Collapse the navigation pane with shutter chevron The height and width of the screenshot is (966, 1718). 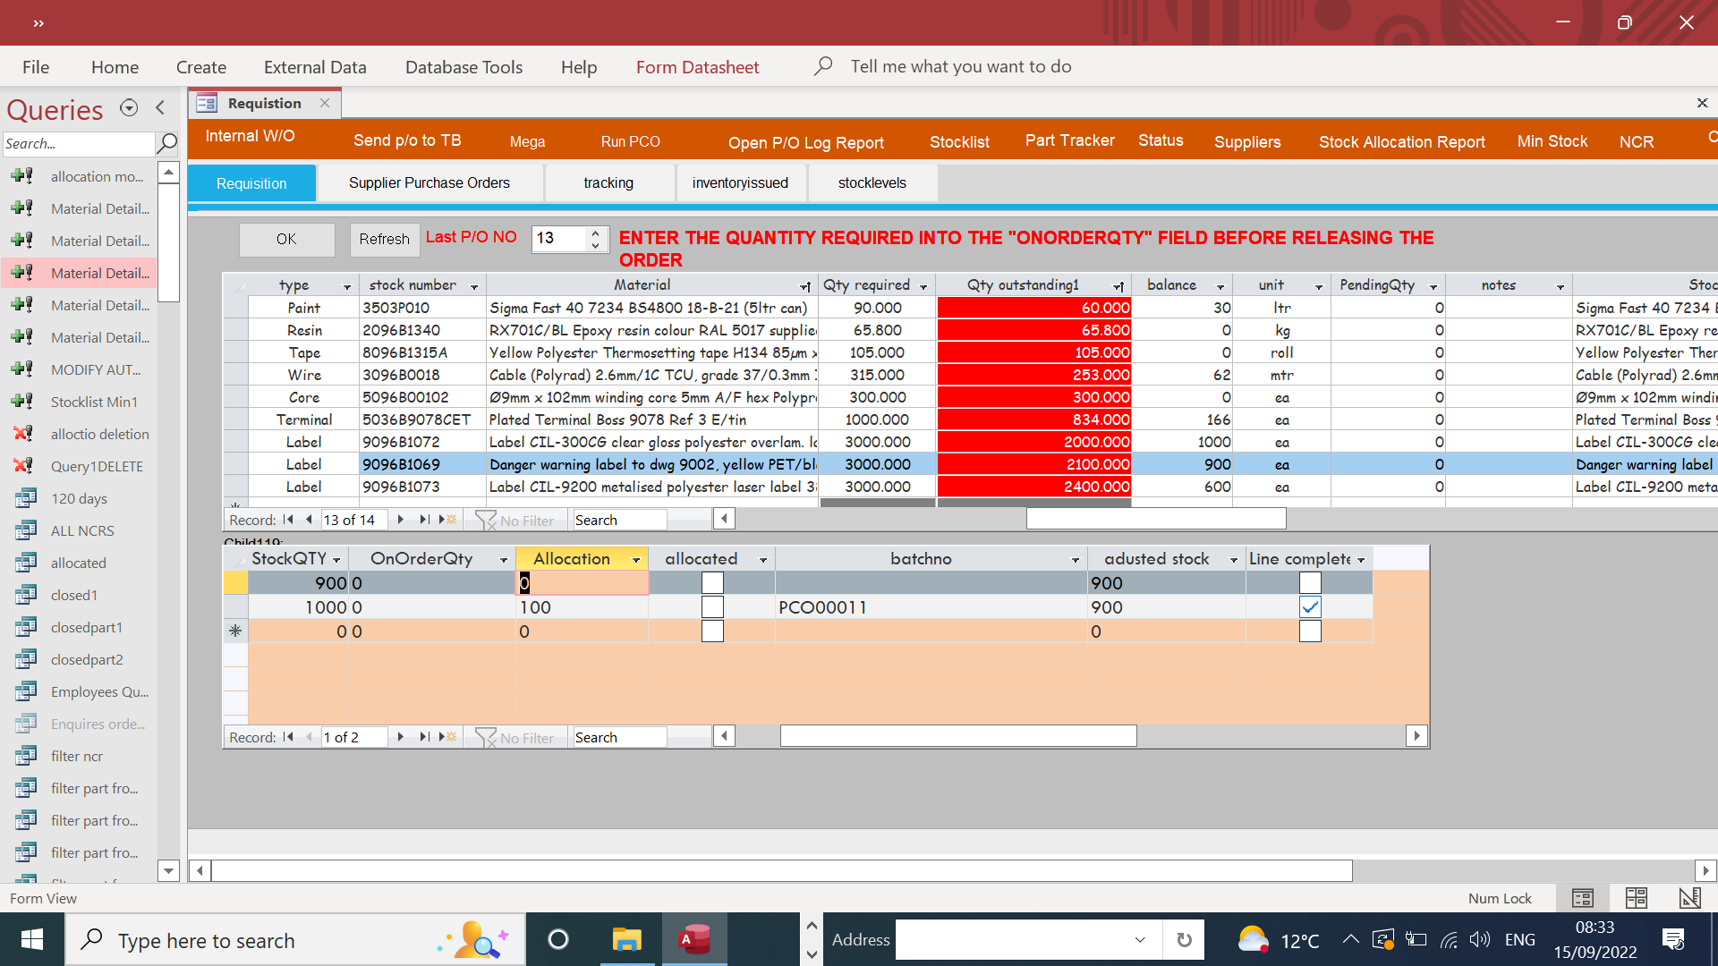pos(160,107)
